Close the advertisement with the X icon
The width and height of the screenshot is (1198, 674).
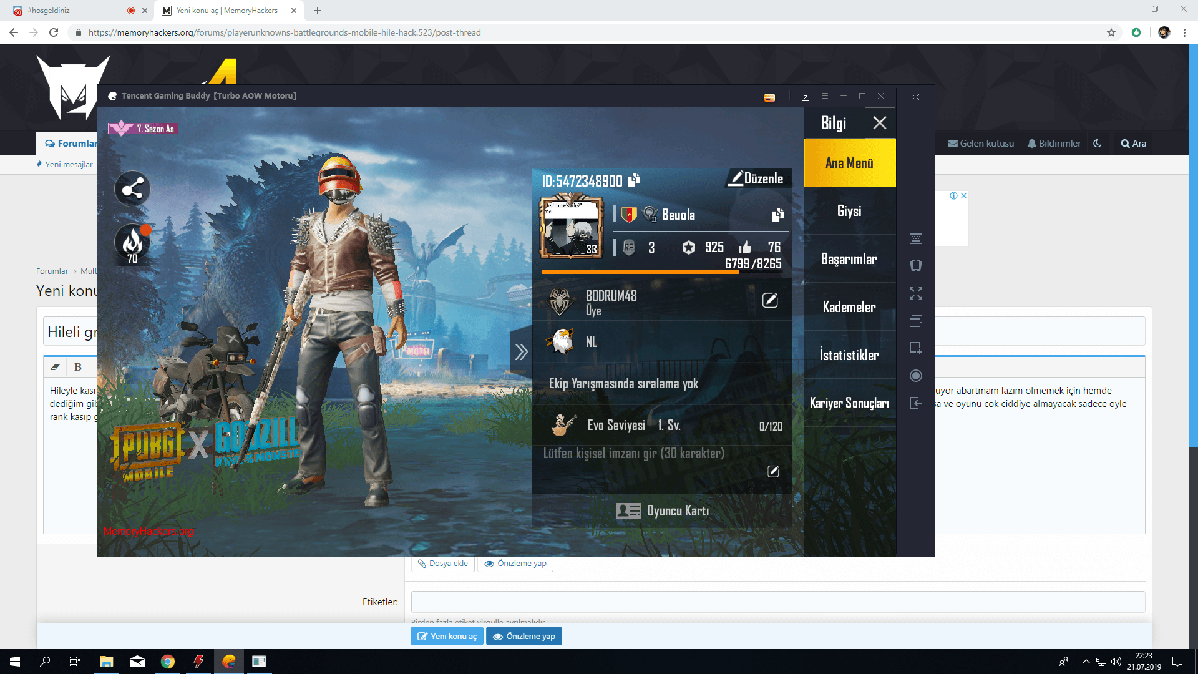tap(963, 195)
